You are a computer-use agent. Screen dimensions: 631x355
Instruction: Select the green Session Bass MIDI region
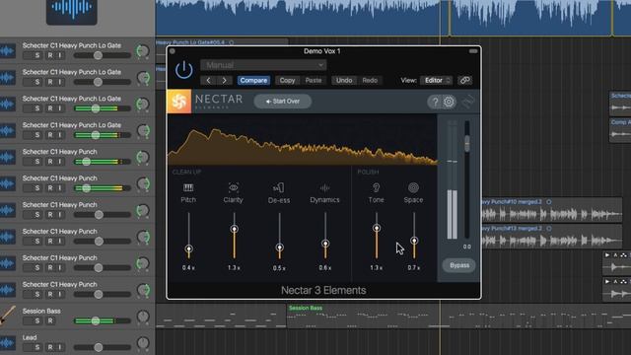click(x=362, y=317)
